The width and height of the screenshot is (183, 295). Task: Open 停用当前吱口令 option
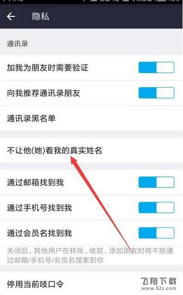coord(91,283)
